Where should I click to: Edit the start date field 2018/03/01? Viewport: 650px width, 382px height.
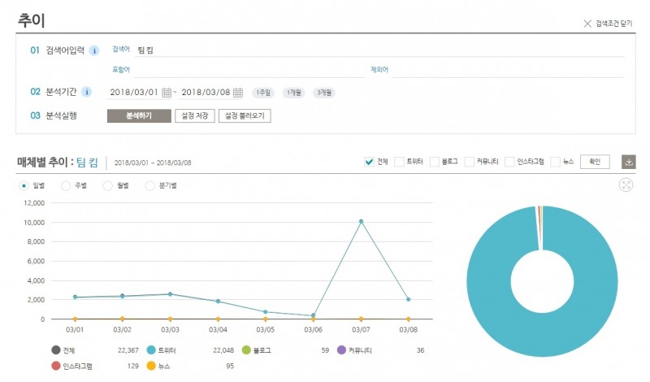[x=134, y=92]
